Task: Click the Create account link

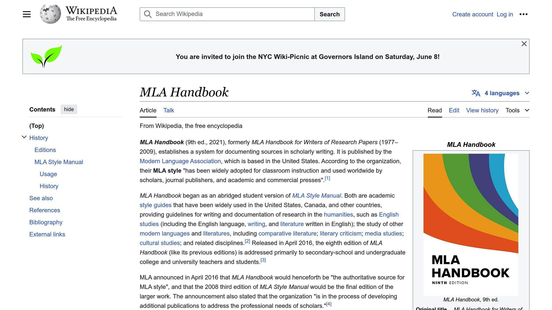Action: pyautogui.click(x=472, y=14)
